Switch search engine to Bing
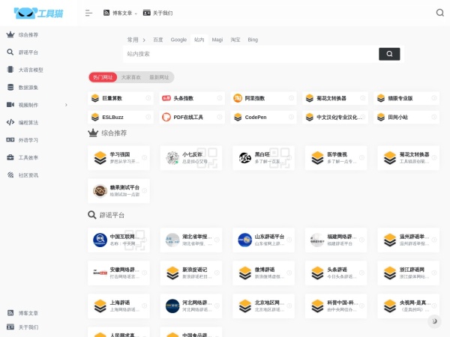The image size is (450, 337). coord(253,40)
